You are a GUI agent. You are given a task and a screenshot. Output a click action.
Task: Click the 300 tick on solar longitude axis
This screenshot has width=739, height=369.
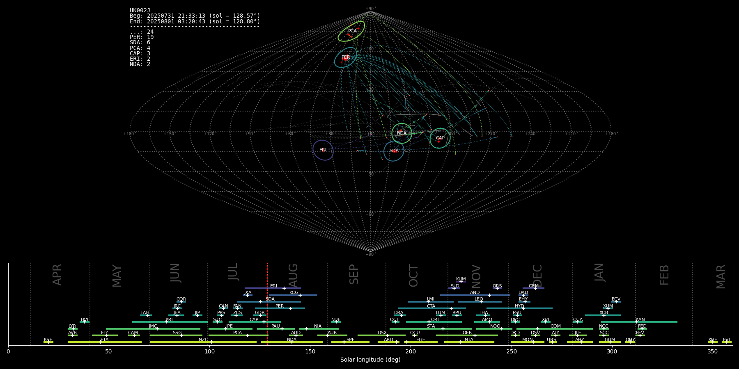[612, 351]
